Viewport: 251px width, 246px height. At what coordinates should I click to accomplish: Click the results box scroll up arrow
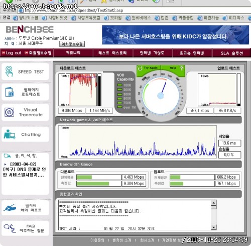click(x=214, y=203)
